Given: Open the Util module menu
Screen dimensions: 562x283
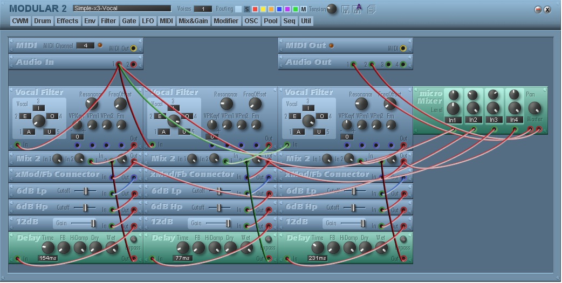Looking at the screenshot, I should (x=306, y=21).
